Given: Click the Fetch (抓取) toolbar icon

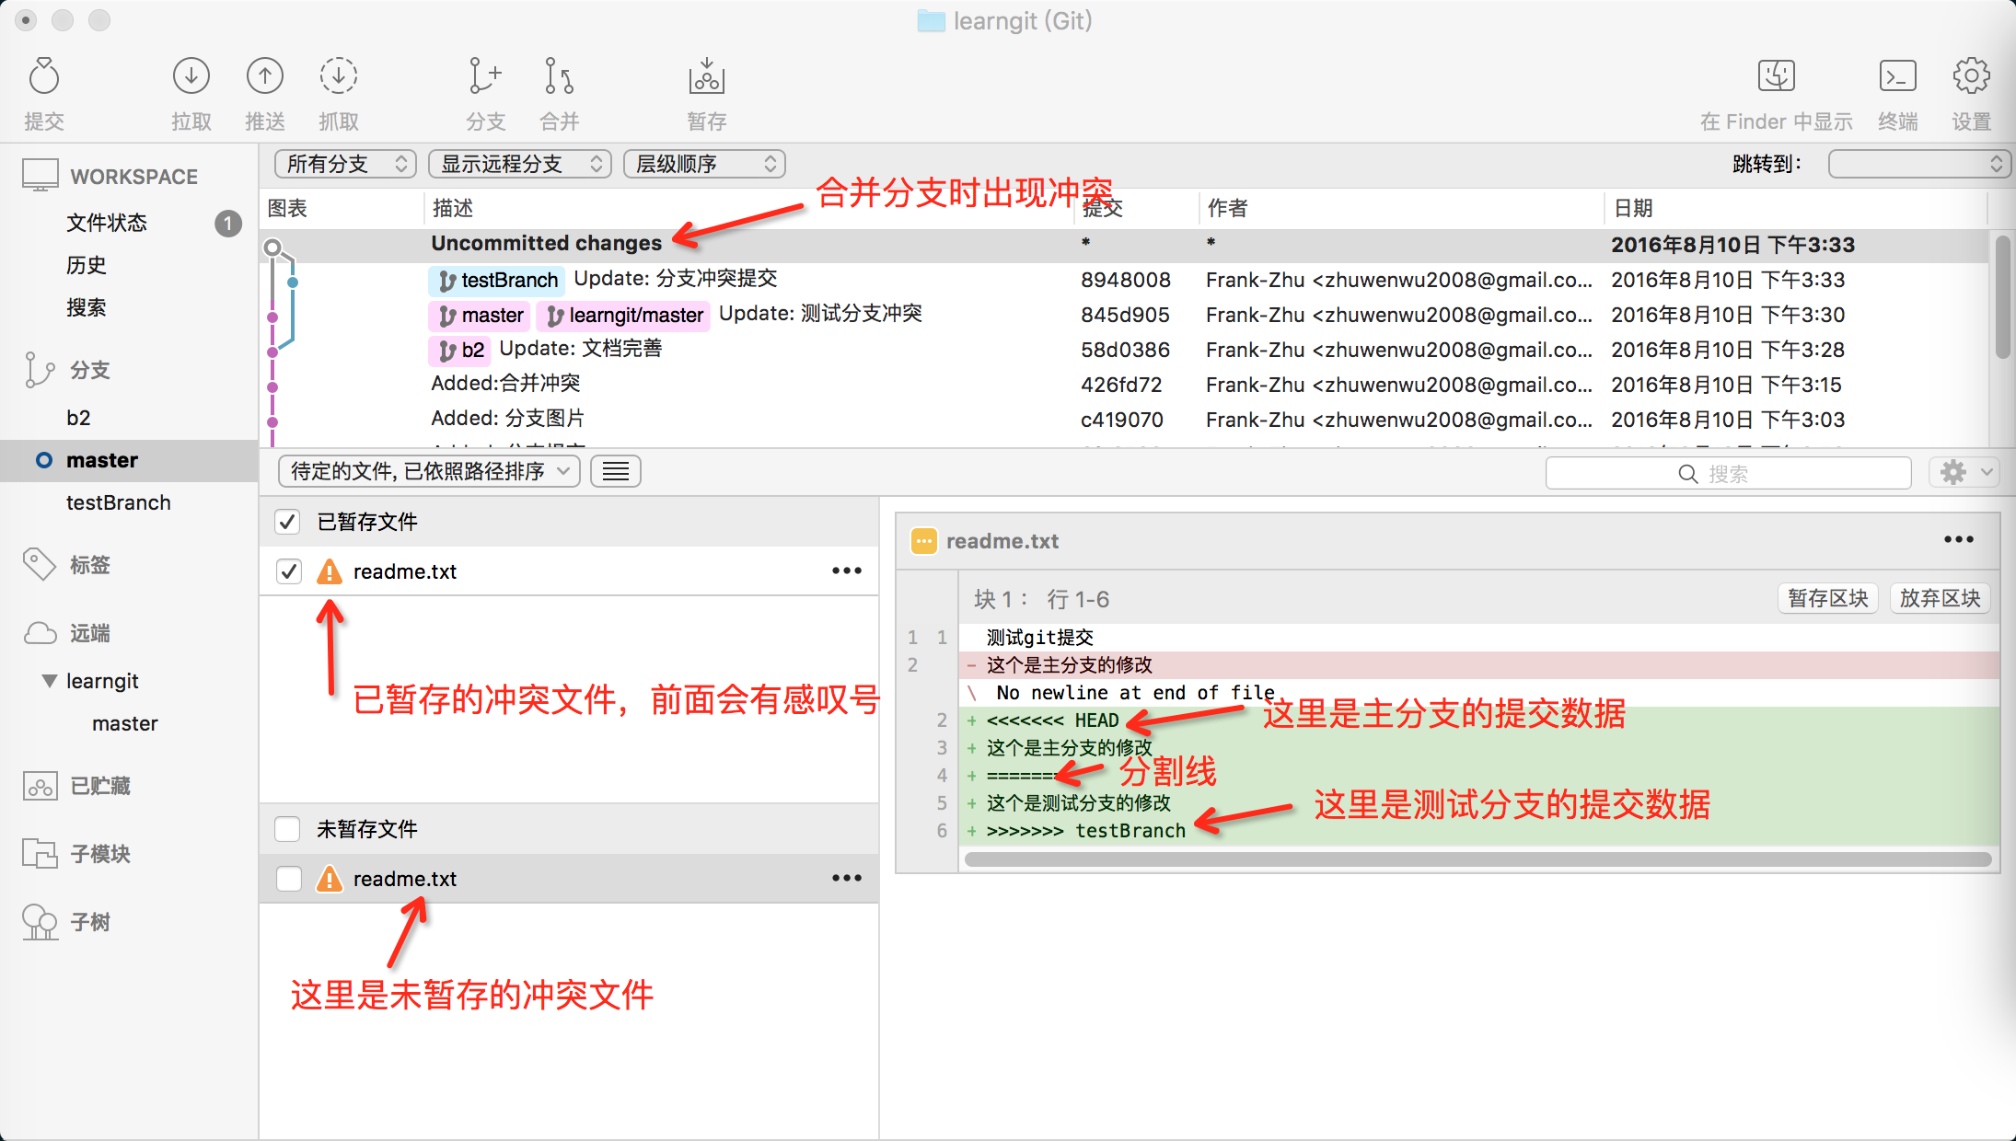Looking at the screenshot, I should 338,77.
